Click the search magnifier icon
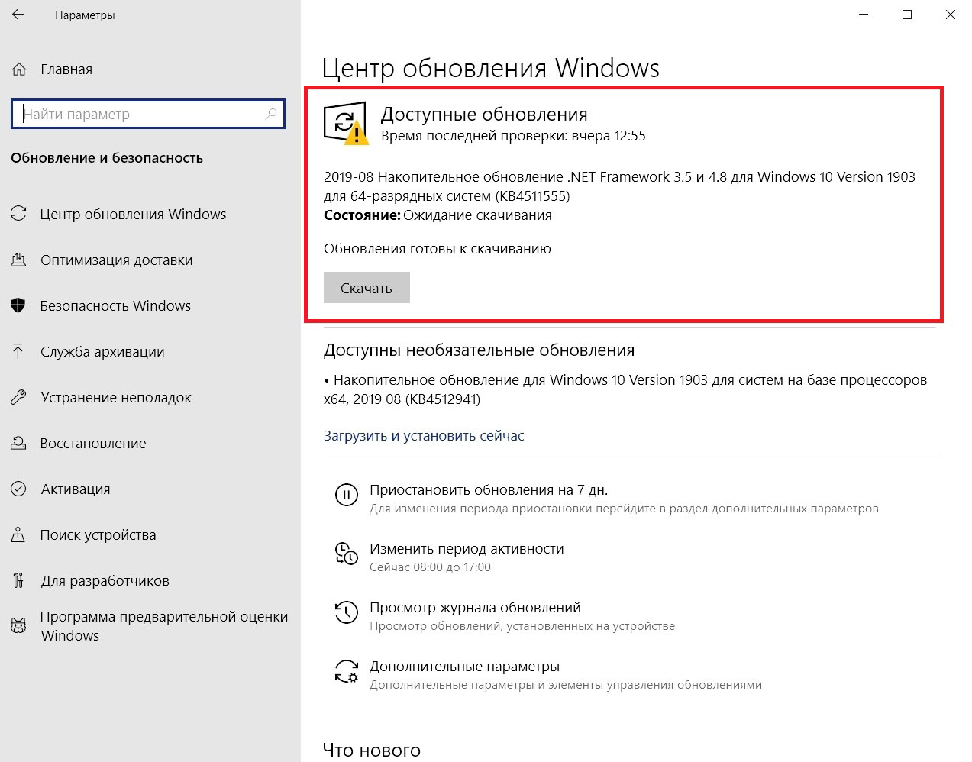 pyautogui.click(x=270, y=115)
